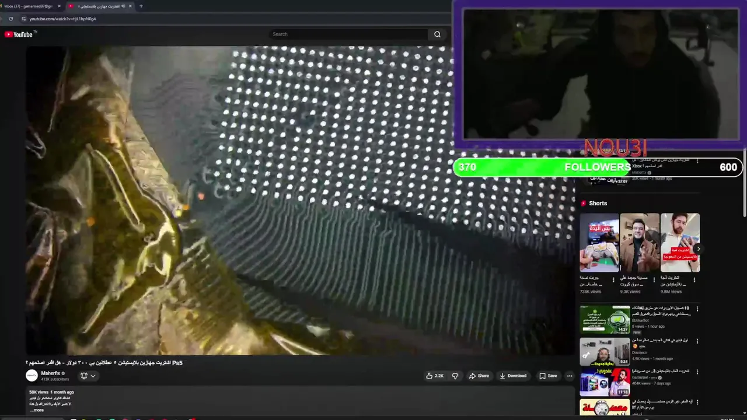Open the Short with 738K views
The width and height of the screenshot is (747, 420).
pos(599,243)
